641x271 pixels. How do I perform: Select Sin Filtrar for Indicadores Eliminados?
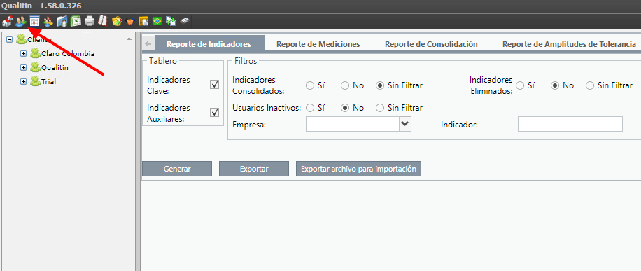[x=590, y=85]
